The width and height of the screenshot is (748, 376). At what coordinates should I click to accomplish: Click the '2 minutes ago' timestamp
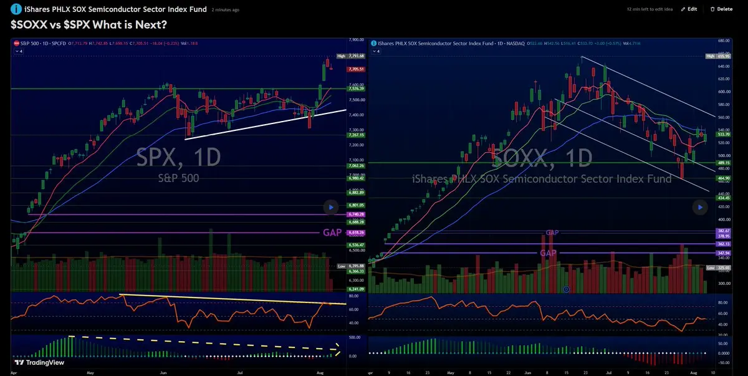point(226,10)
